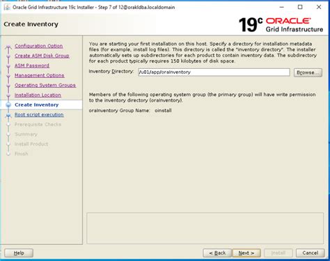Maximize the installer window
Image resolution: width=330 pixels, height=261 pixels.
[300, 7]
